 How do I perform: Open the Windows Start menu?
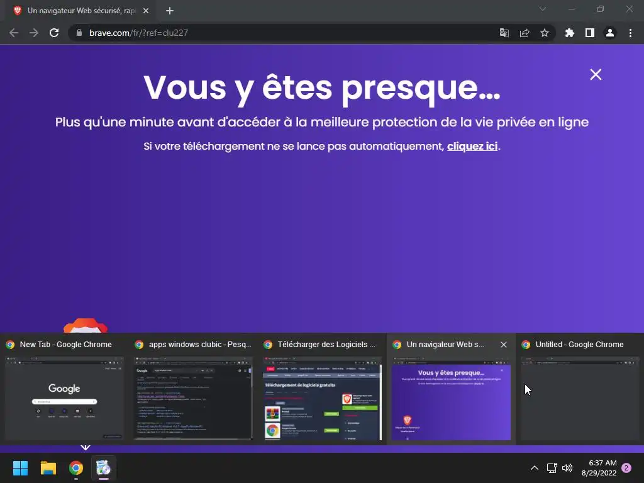[x=20, y=468]
